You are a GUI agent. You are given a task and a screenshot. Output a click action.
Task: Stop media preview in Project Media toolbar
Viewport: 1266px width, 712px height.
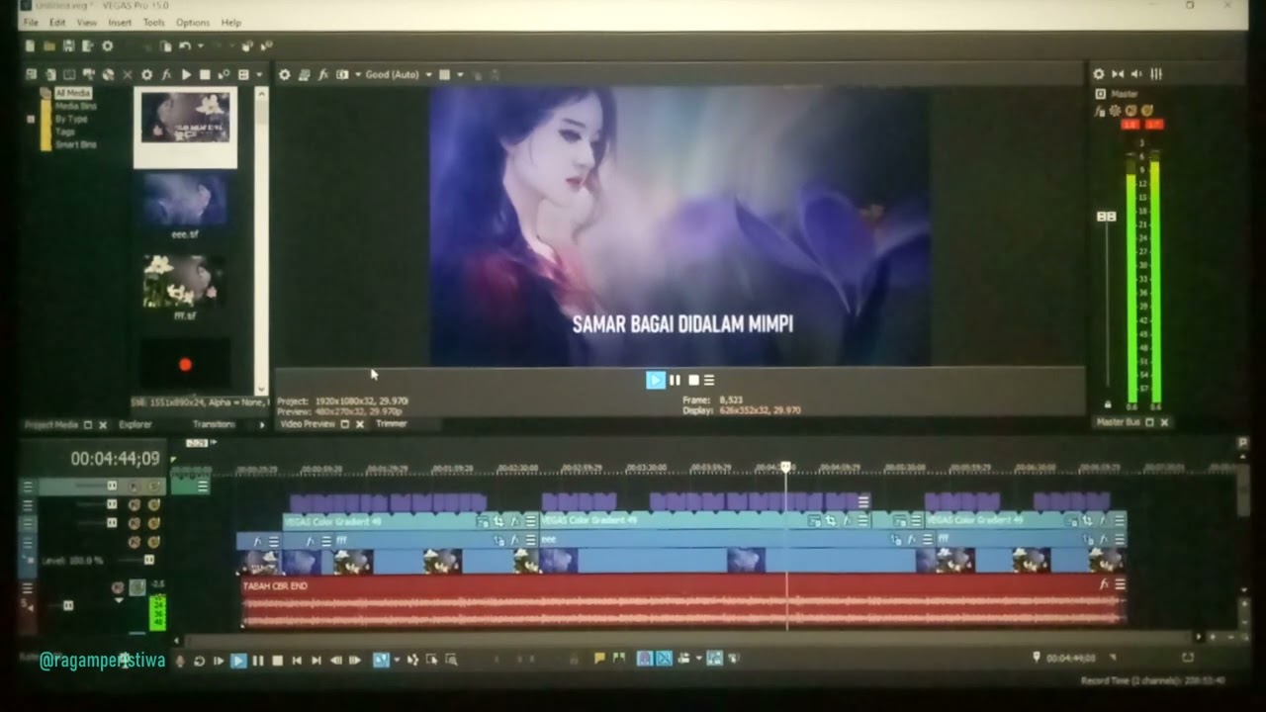(205, 74)
